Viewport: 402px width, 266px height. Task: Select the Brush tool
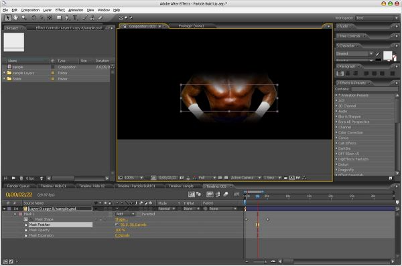tap(85, 17)
